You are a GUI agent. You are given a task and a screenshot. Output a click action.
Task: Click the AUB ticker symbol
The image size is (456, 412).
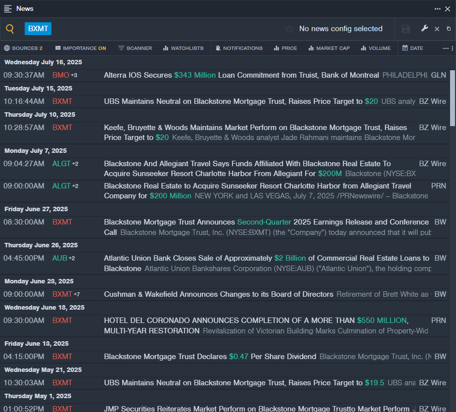pos(60,258)
